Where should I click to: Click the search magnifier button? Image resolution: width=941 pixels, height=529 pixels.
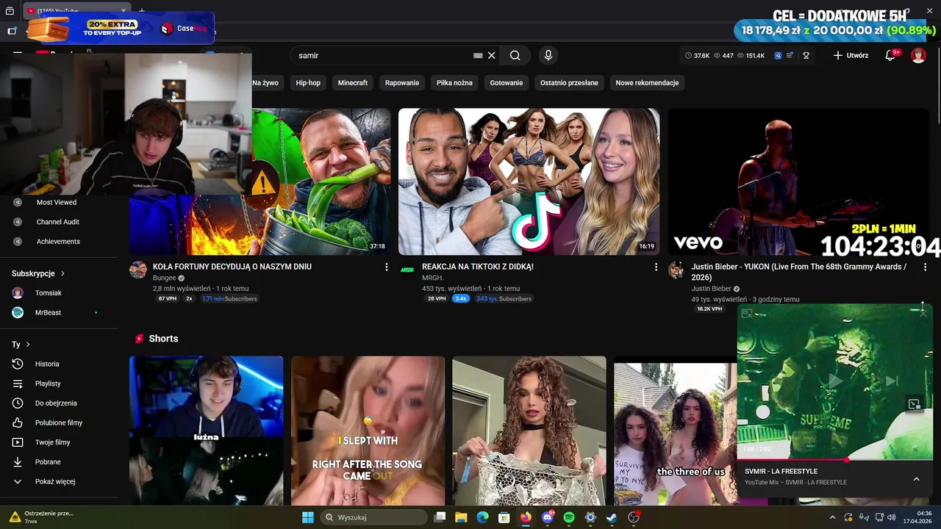pos(515,55)
